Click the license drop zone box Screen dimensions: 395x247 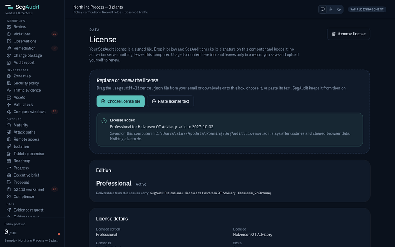[230, 112]
